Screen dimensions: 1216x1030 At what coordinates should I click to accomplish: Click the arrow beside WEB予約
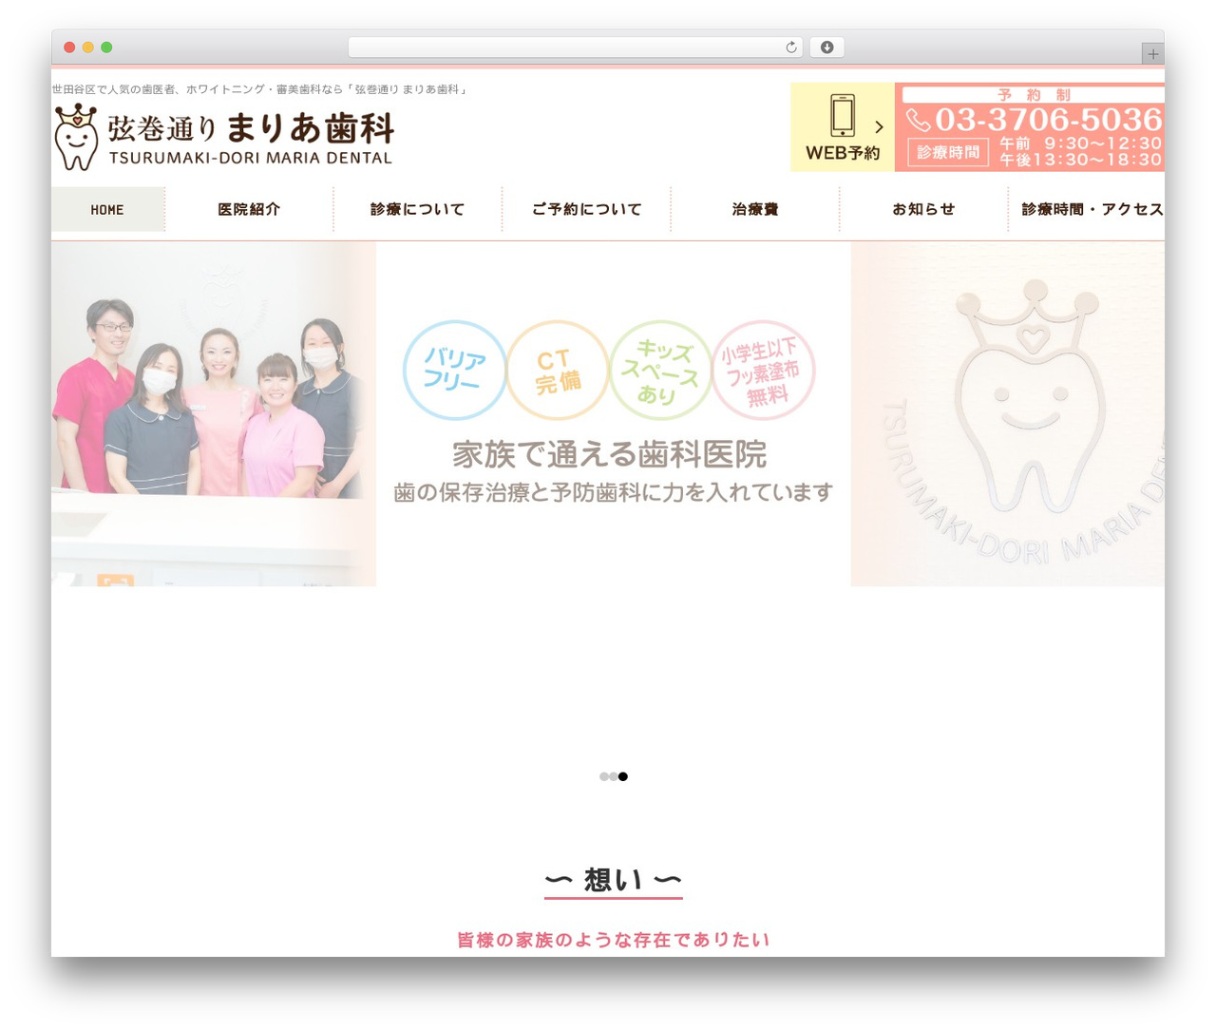tap(879, 126)
